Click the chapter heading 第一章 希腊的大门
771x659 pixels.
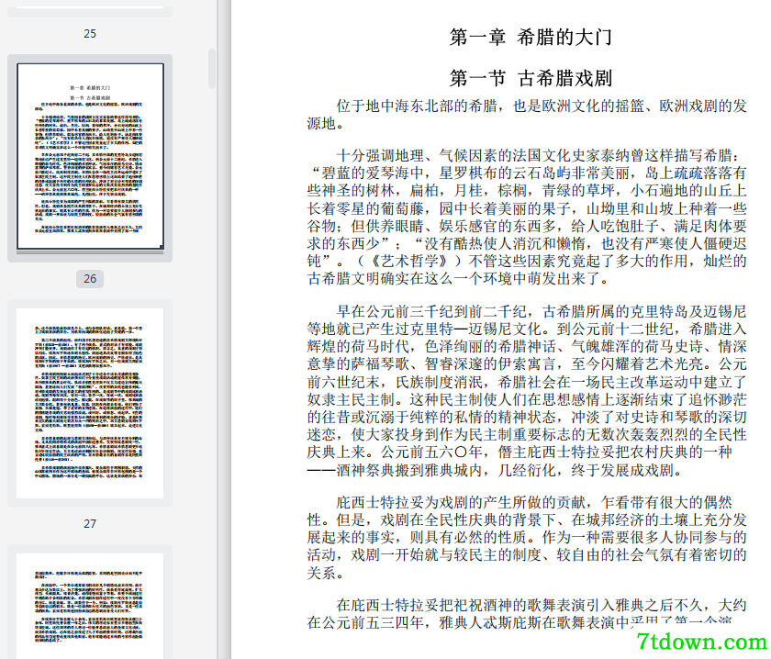click(x=531, y=37)
